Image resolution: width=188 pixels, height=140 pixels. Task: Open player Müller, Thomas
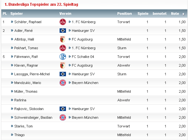26,91
